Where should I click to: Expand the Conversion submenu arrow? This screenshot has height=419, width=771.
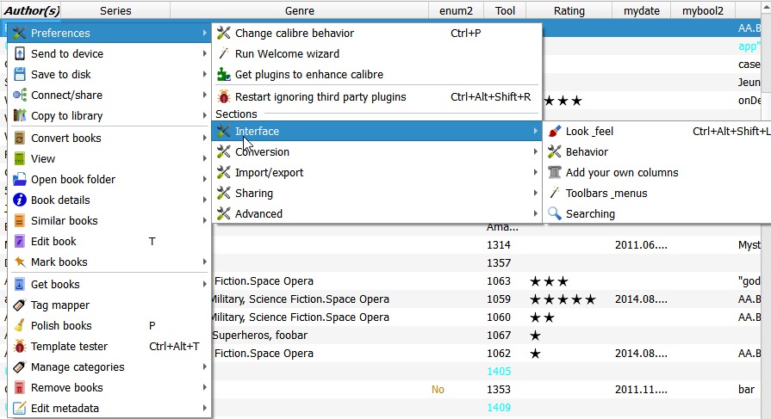click(535, 151)
